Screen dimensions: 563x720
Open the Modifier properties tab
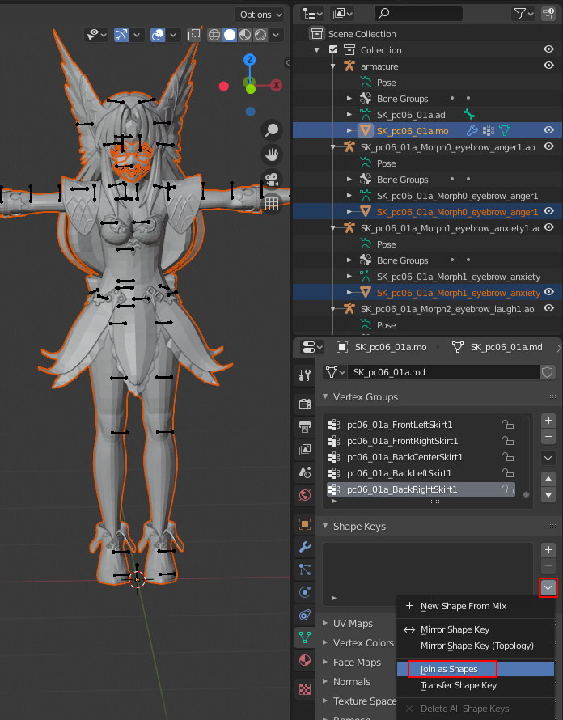pyautogui.click(x=305, y=546)
